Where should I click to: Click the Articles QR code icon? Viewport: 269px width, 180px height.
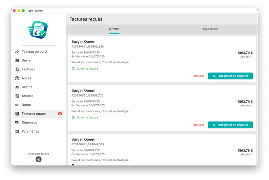[17, 96]
